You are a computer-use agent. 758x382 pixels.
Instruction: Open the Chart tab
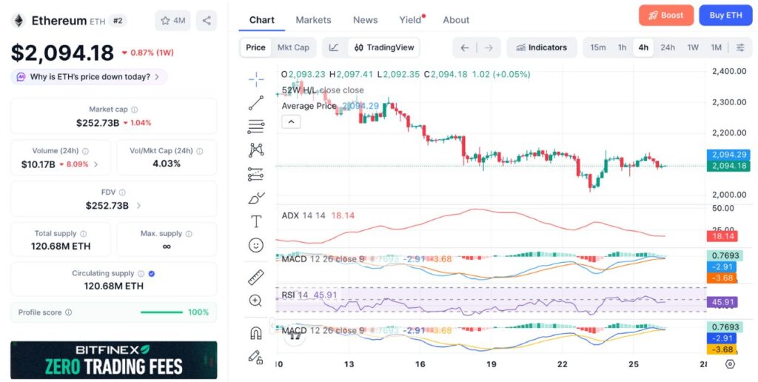tap(262, 20)
